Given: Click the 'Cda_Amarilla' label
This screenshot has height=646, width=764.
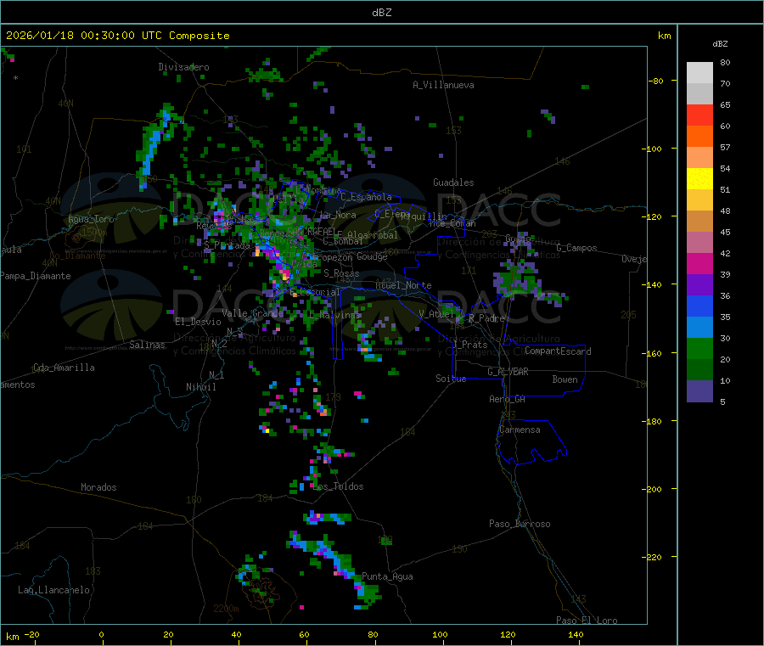Looking at the screenshot, I should click(x=64, y=368).
